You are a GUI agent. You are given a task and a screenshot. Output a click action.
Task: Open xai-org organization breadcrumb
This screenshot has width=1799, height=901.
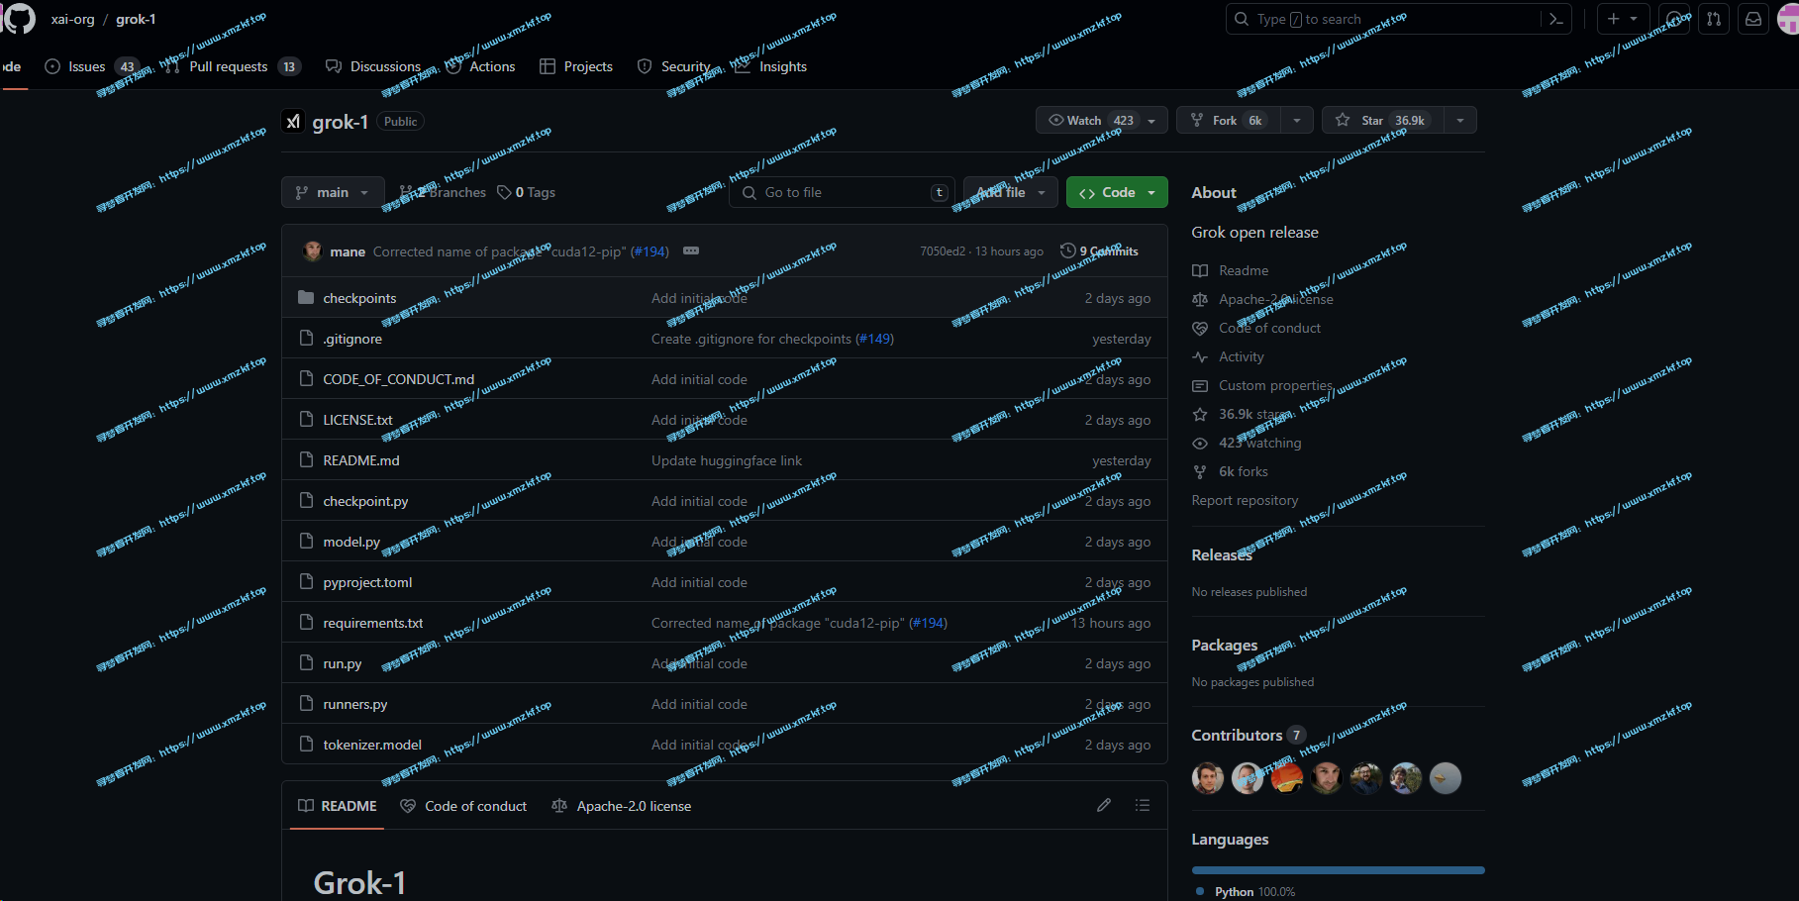pos(72,19)
